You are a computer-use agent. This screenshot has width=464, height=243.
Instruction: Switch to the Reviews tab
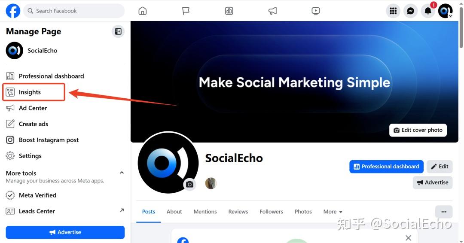pos(238,212)
